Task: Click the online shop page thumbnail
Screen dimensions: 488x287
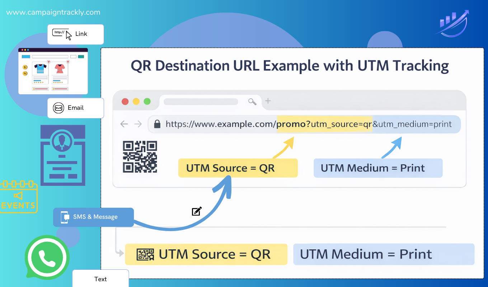Action: pos(53,71)
